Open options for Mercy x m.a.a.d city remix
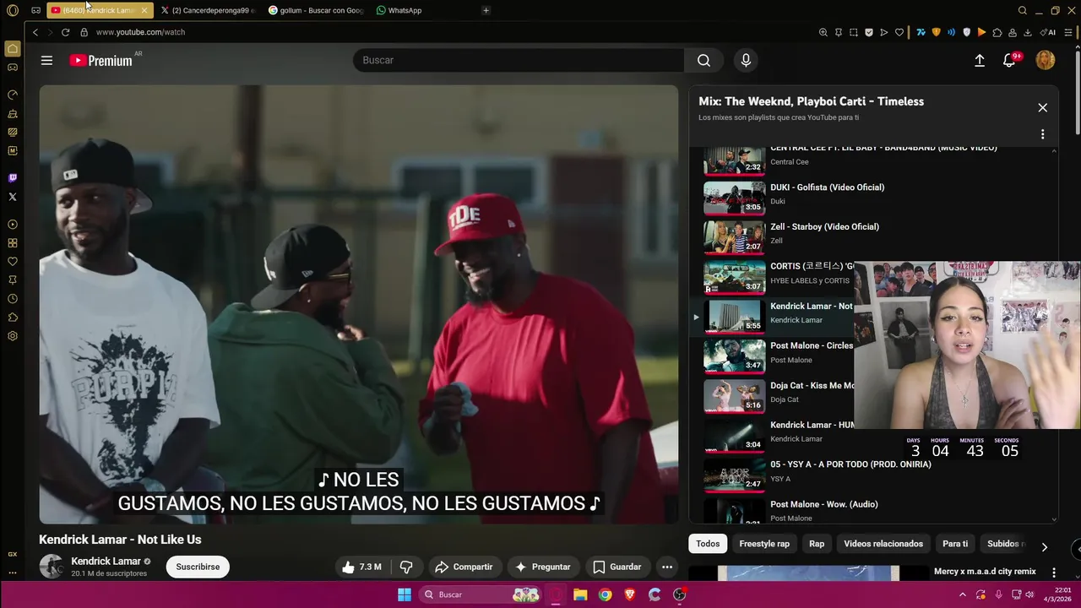This screenshot has width=1081, height=608. click(x=1053, y=573)
